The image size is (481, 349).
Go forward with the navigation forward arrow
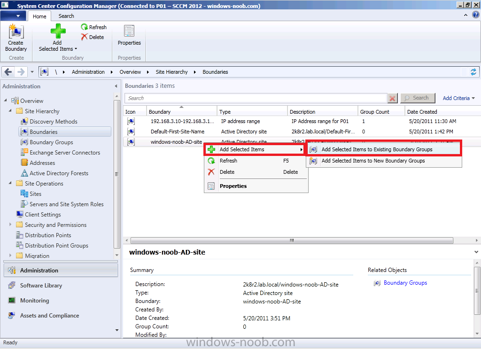(x=21, y=72)
